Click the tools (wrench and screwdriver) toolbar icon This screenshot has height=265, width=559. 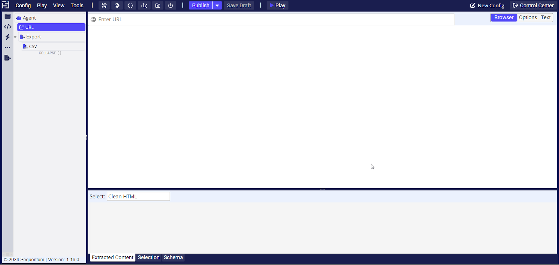coord(104,6)
